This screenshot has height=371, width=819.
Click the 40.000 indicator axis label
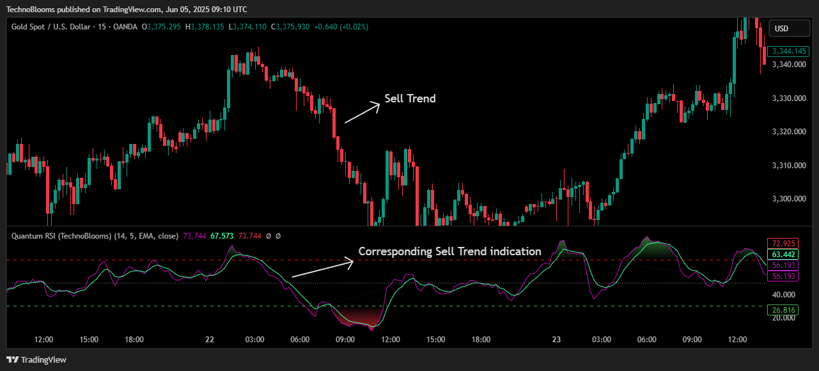click(783, 295)
